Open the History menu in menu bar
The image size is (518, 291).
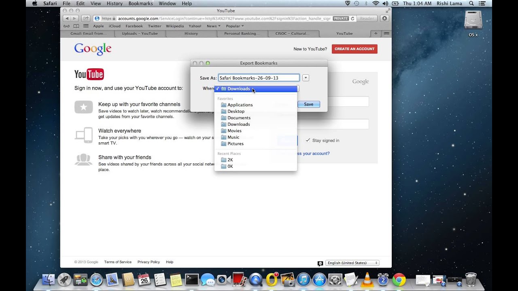(x=115, y=3)
